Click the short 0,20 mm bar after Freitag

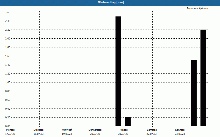point(128,122)
